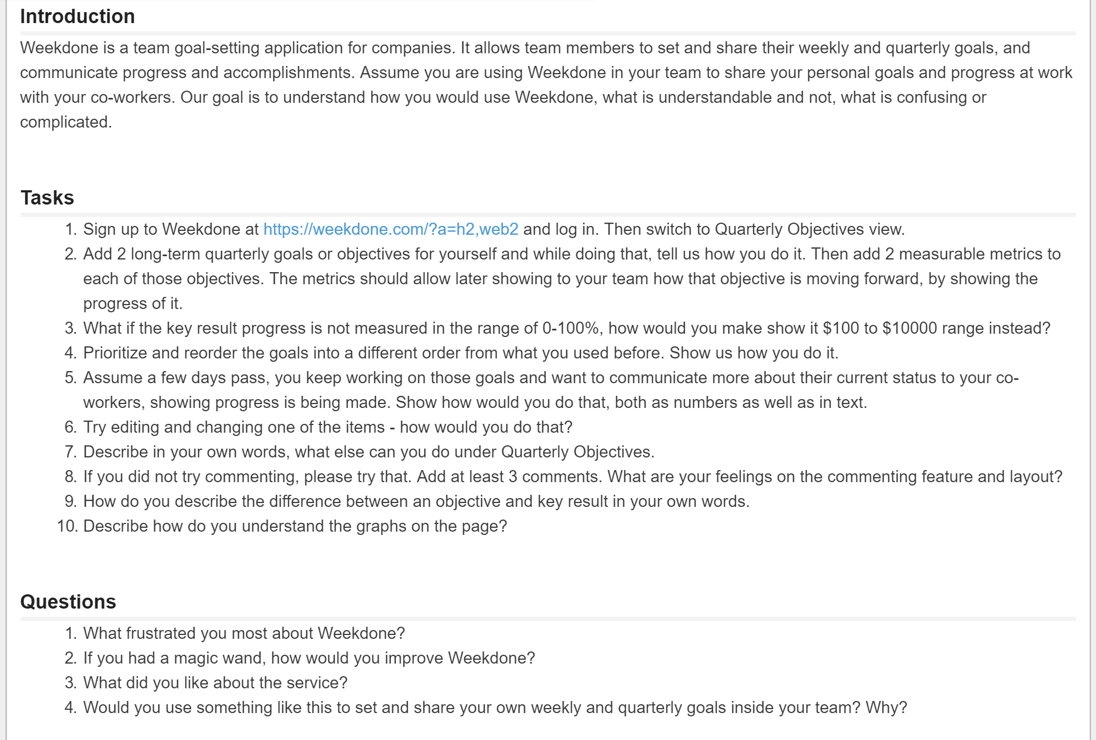Click question 3 about what you liked
This screenshot has width=1096, height=740.
tap(215, 683)
